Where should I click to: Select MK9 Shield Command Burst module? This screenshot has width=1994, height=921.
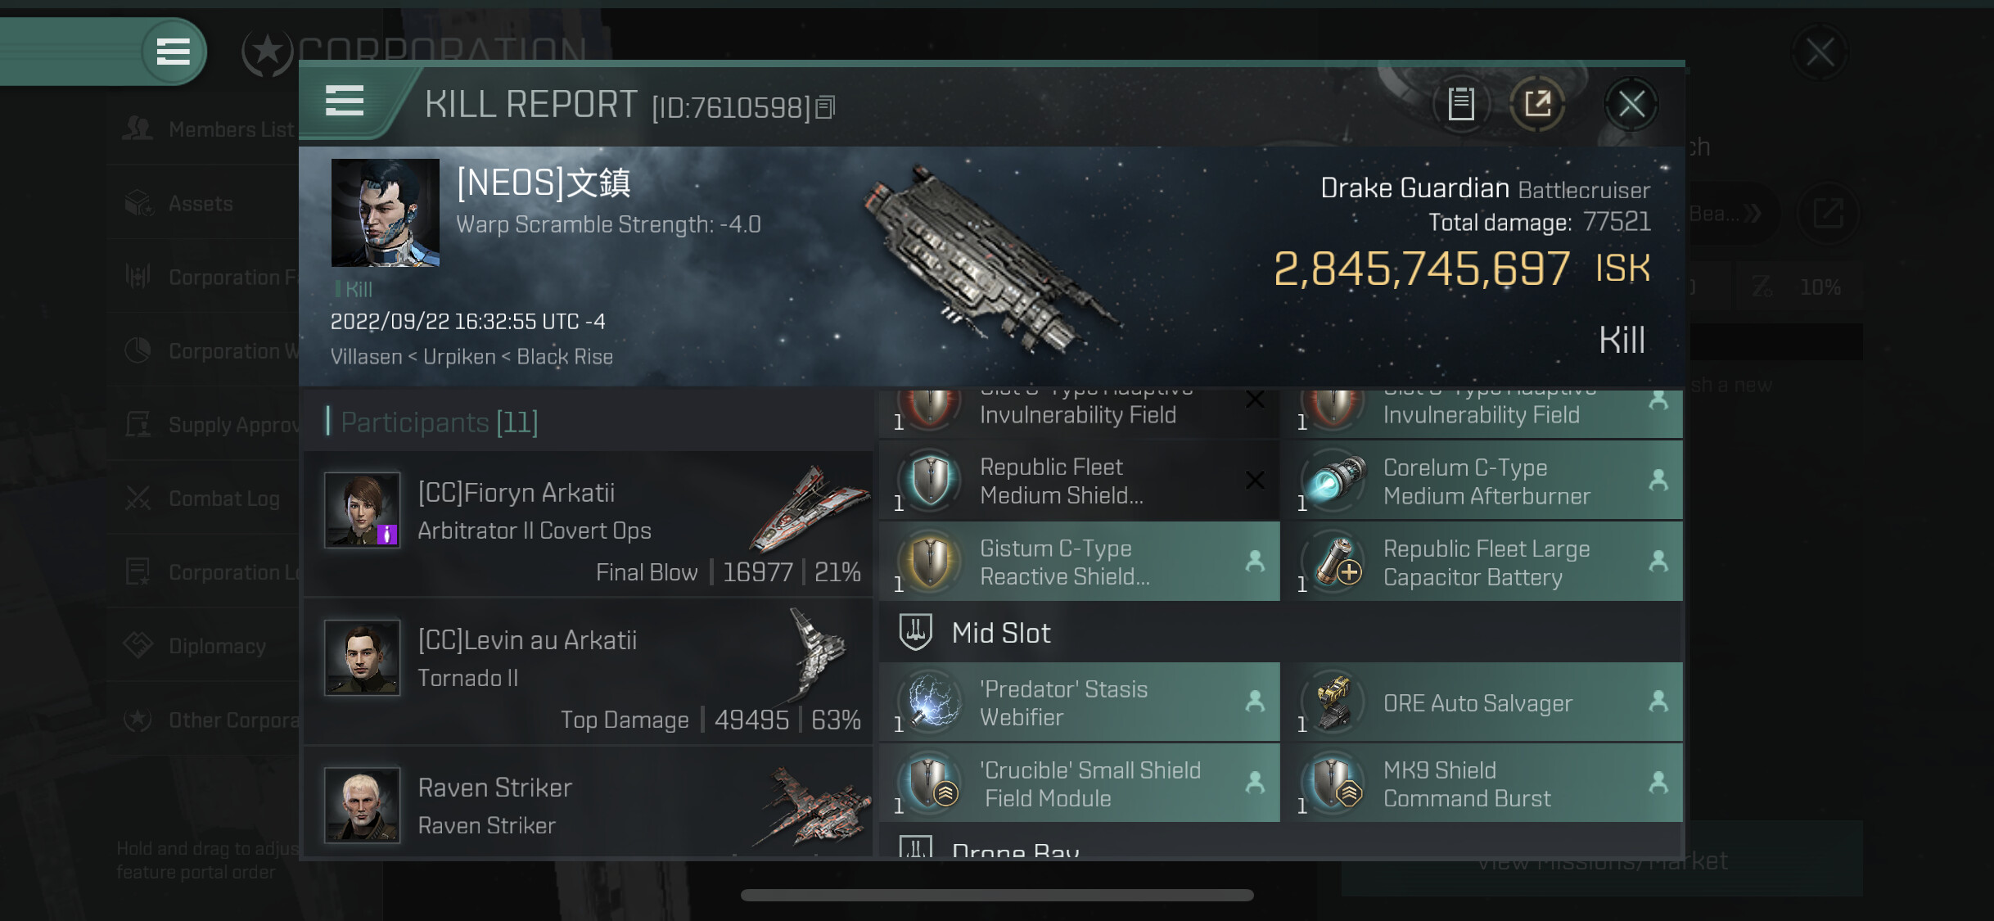tap(1487, 783)
